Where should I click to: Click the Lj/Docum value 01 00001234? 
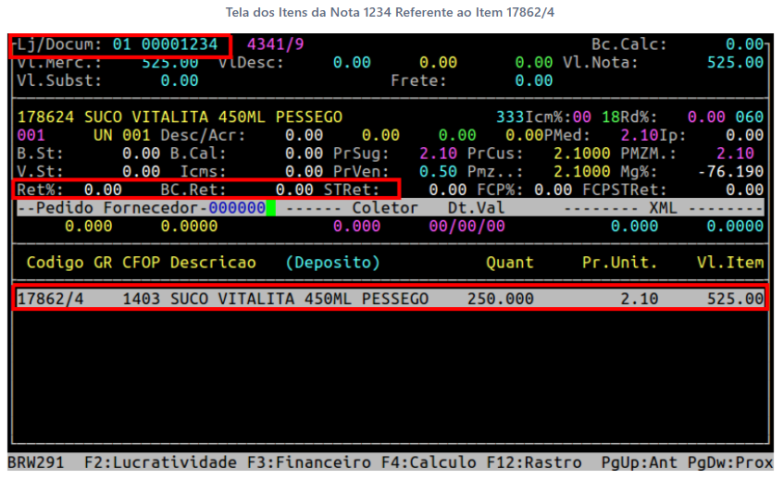click(166, 44)
